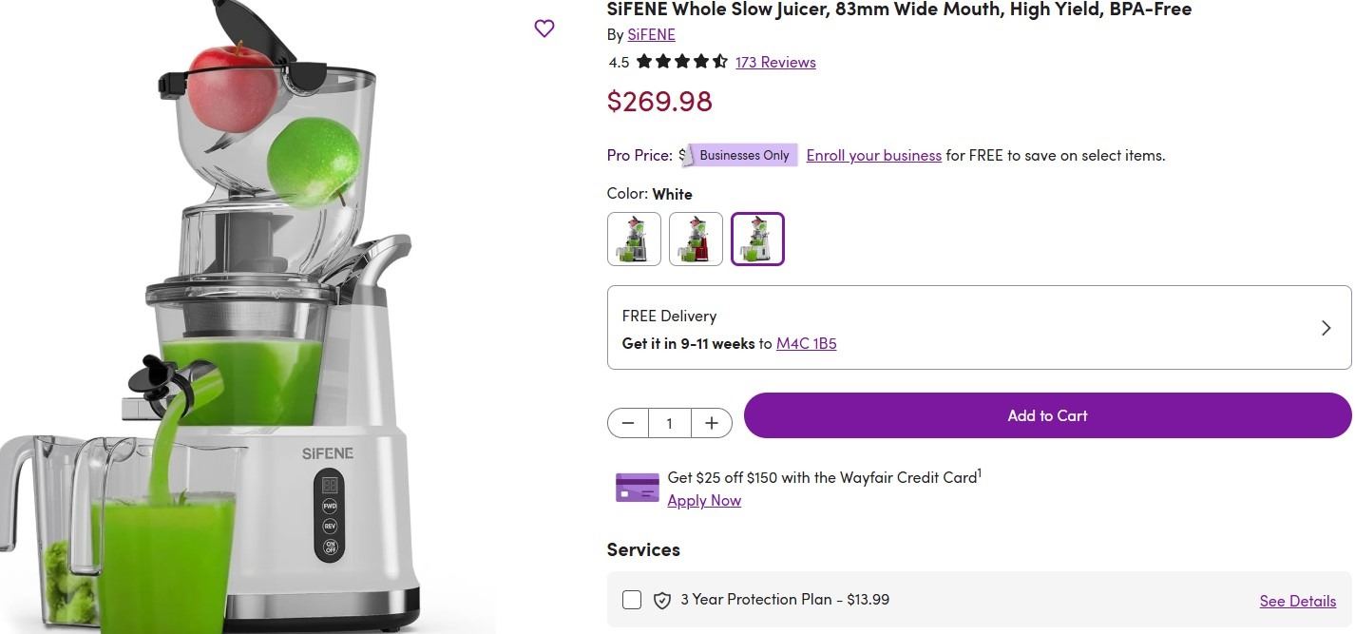Open See Details for the protection plan
Screen dimensions: 1355x634
pyautogui.click(x=1297, y=601)
